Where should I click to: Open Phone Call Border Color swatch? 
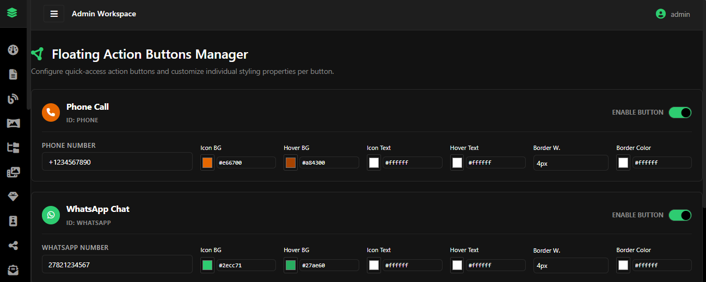[623, 162]
